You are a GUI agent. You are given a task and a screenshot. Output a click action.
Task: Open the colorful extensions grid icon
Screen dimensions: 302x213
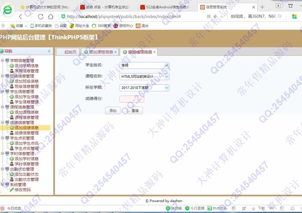coord(294,17)
